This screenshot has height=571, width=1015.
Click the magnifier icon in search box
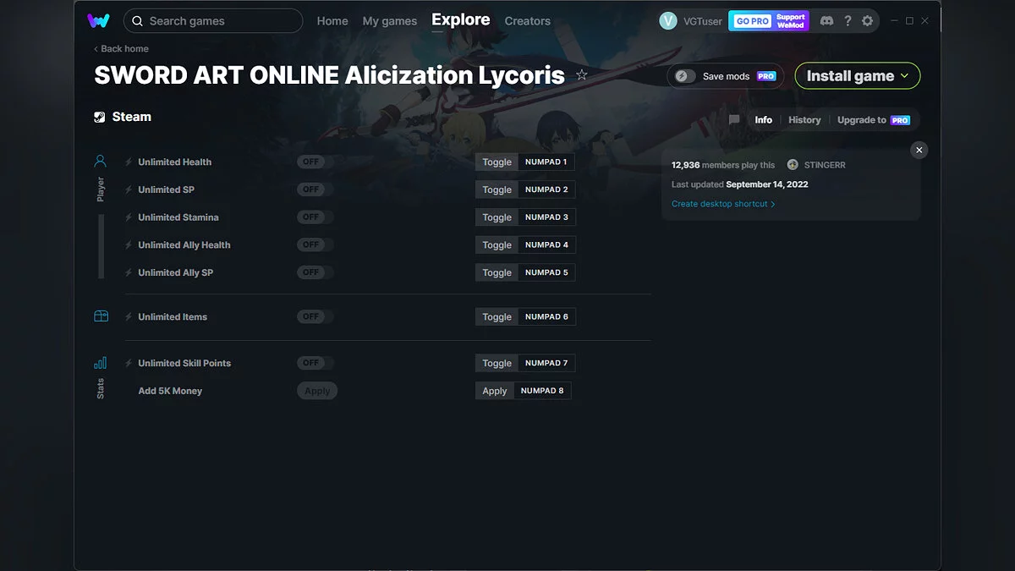[138, 21]
